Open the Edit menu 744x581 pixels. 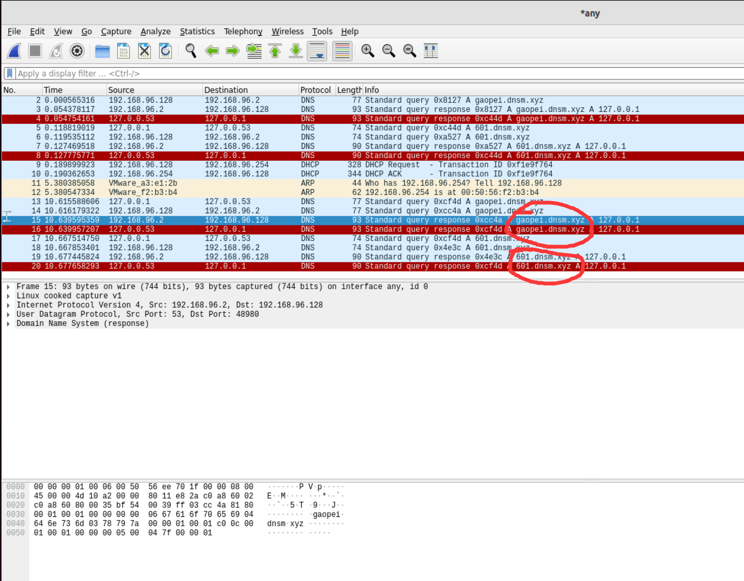click(37, 32)
